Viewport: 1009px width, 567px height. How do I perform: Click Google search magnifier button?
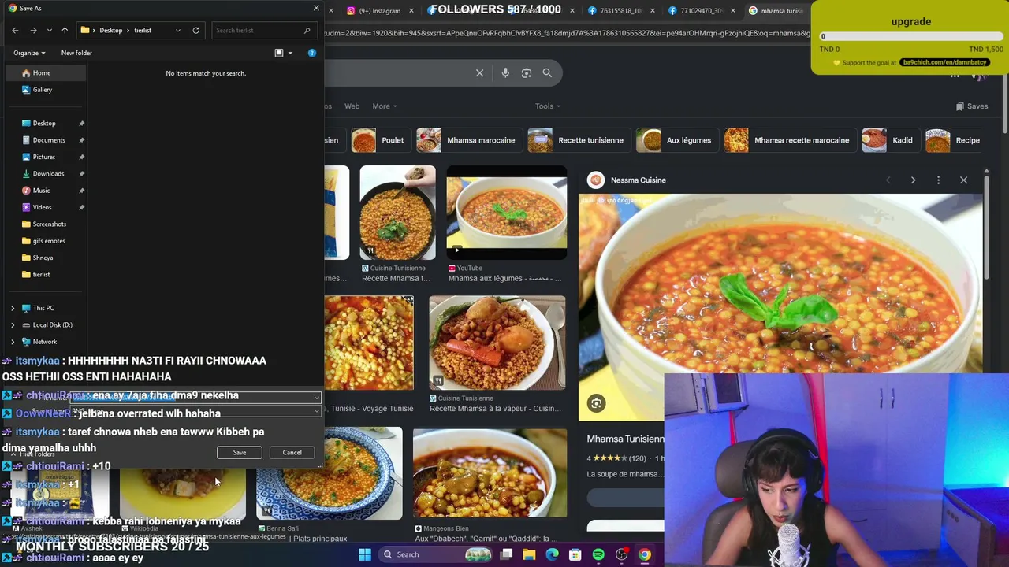tap(547, 73)
